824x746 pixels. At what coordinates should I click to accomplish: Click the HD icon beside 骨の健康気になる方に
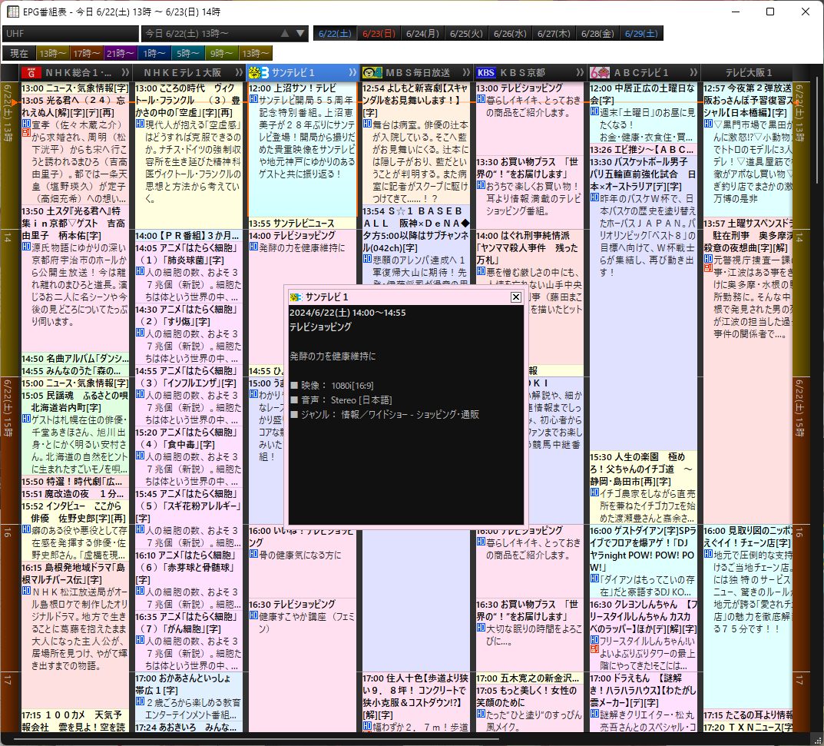[253, 554]
